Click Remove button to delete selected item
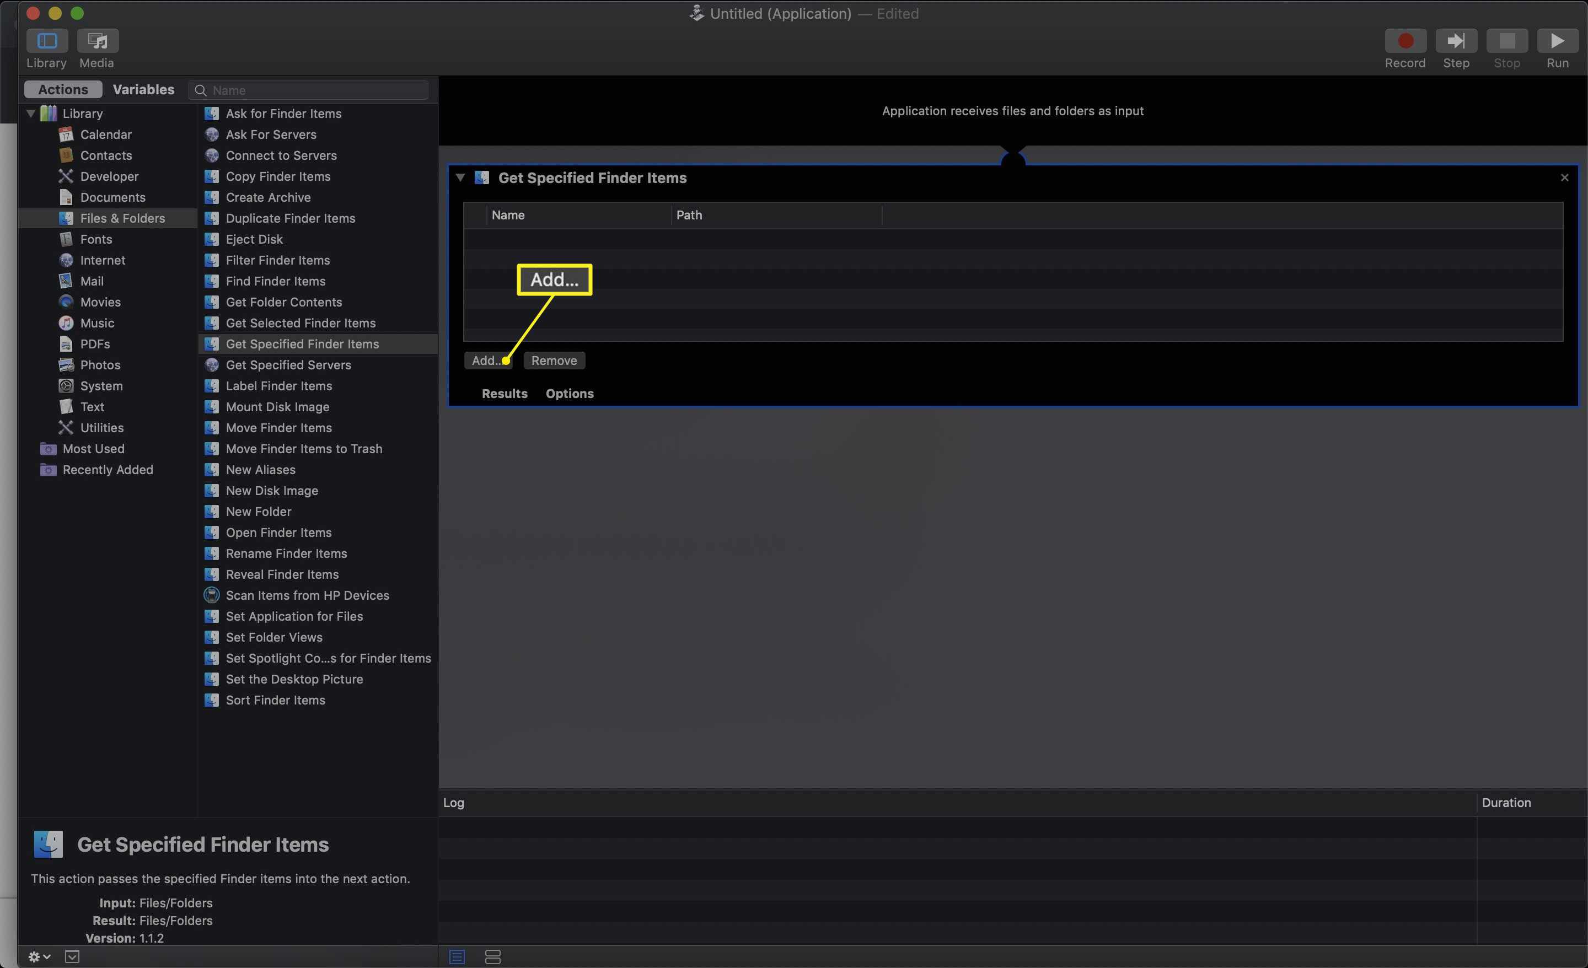This screenshot has width=1588, height=968. click(x=554, y=361)
